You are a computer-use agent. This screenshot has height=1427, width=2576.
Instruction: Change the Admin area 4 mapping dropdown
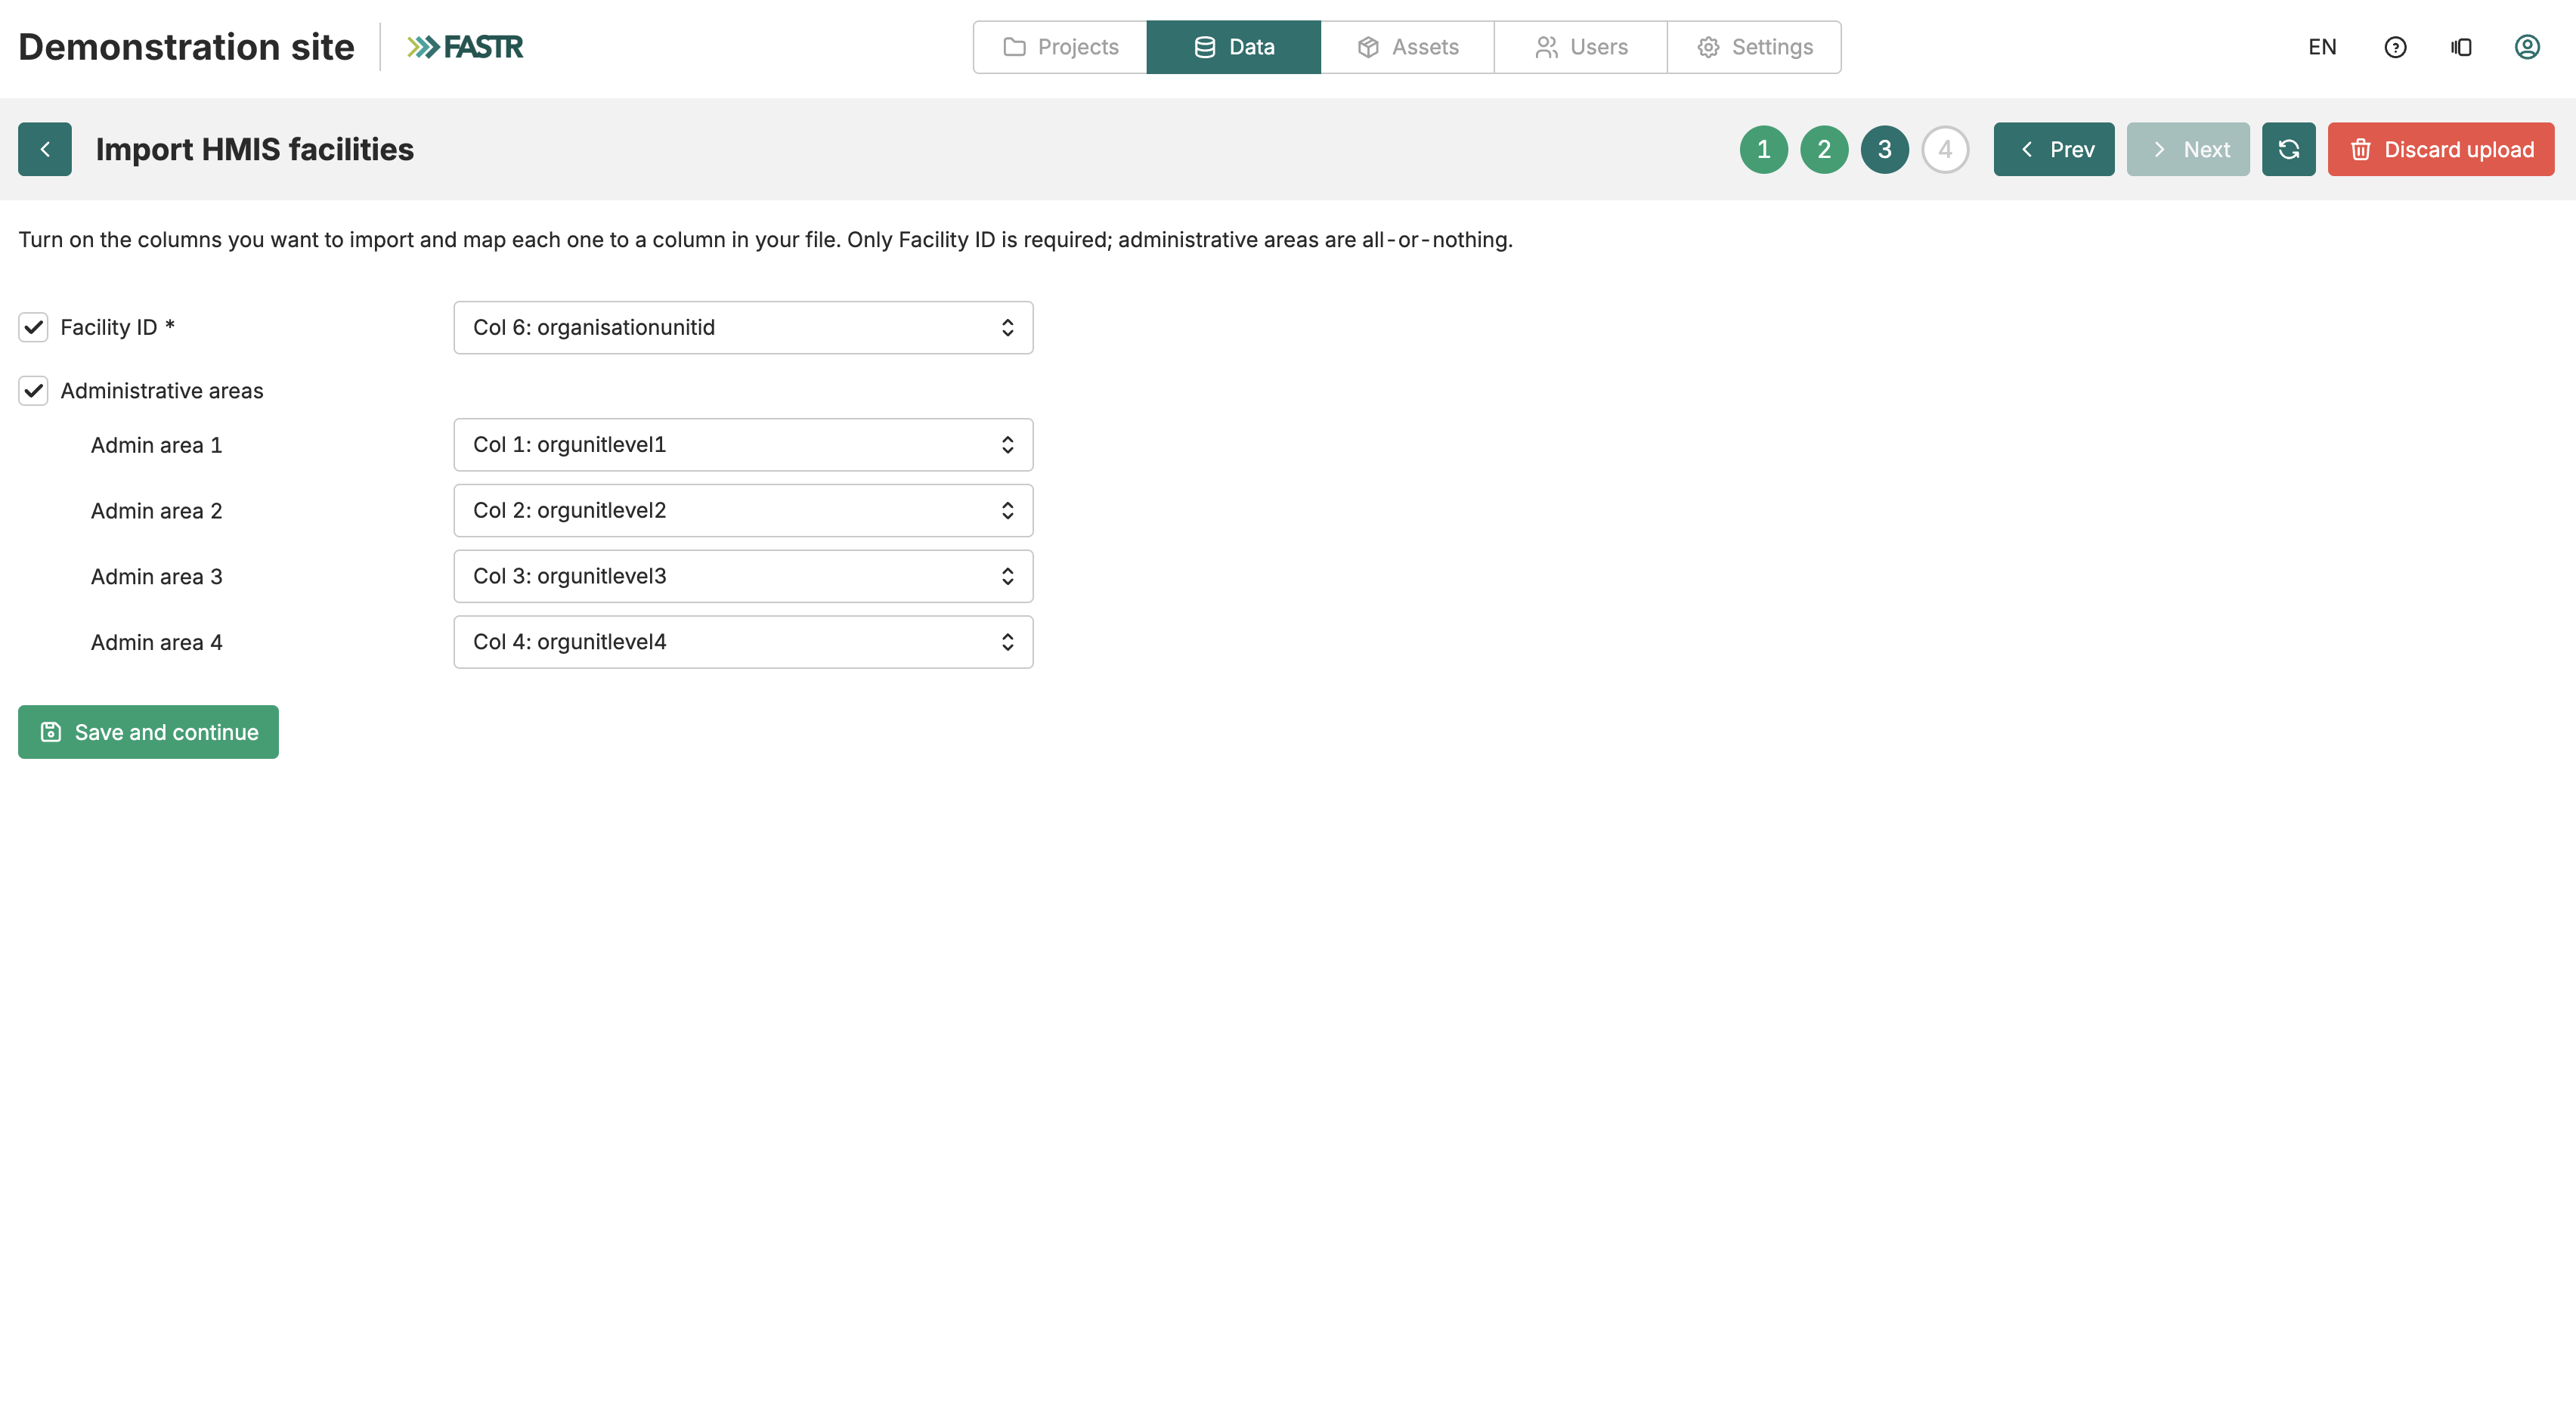(x=743, y=642)
